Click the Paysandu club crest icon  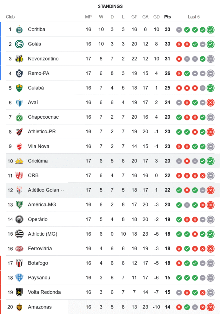click(19, 278)
